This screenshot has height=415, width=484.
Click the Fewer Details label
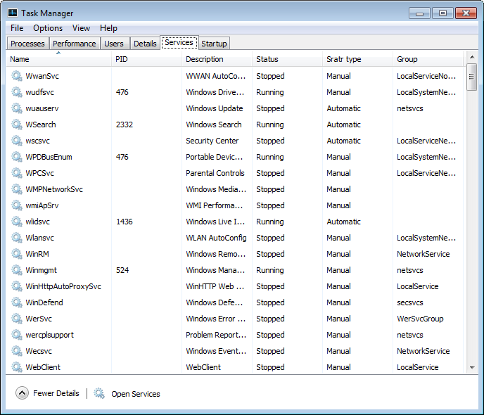(x=56, y=393)
